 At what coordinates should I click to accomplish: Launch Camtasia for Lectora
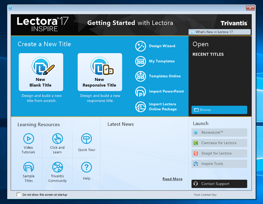(x=219, y=143)
